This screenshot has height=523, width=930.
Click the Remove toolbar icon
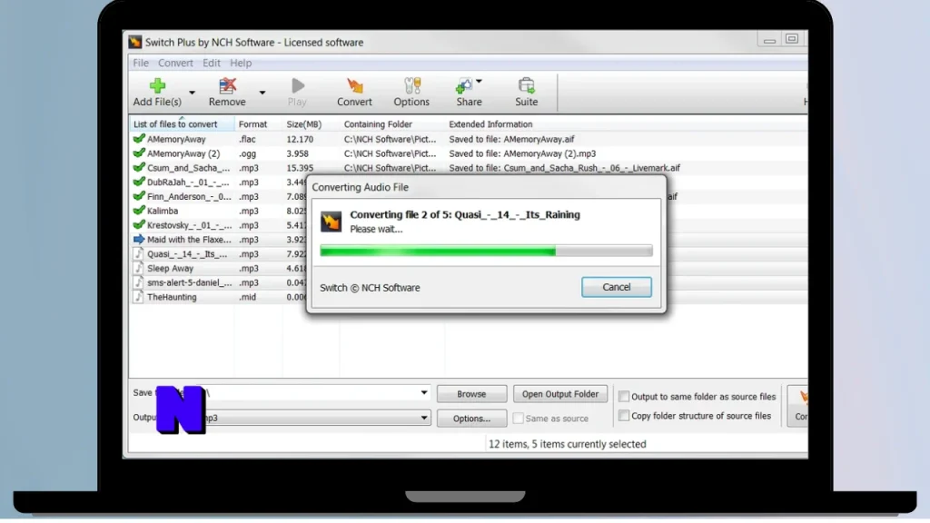pyautogui.click(x=227, y=86)
